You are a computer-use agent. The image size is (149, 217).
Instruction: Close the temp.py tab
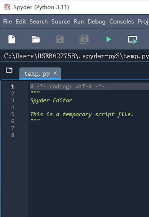(x=55, y=73)
